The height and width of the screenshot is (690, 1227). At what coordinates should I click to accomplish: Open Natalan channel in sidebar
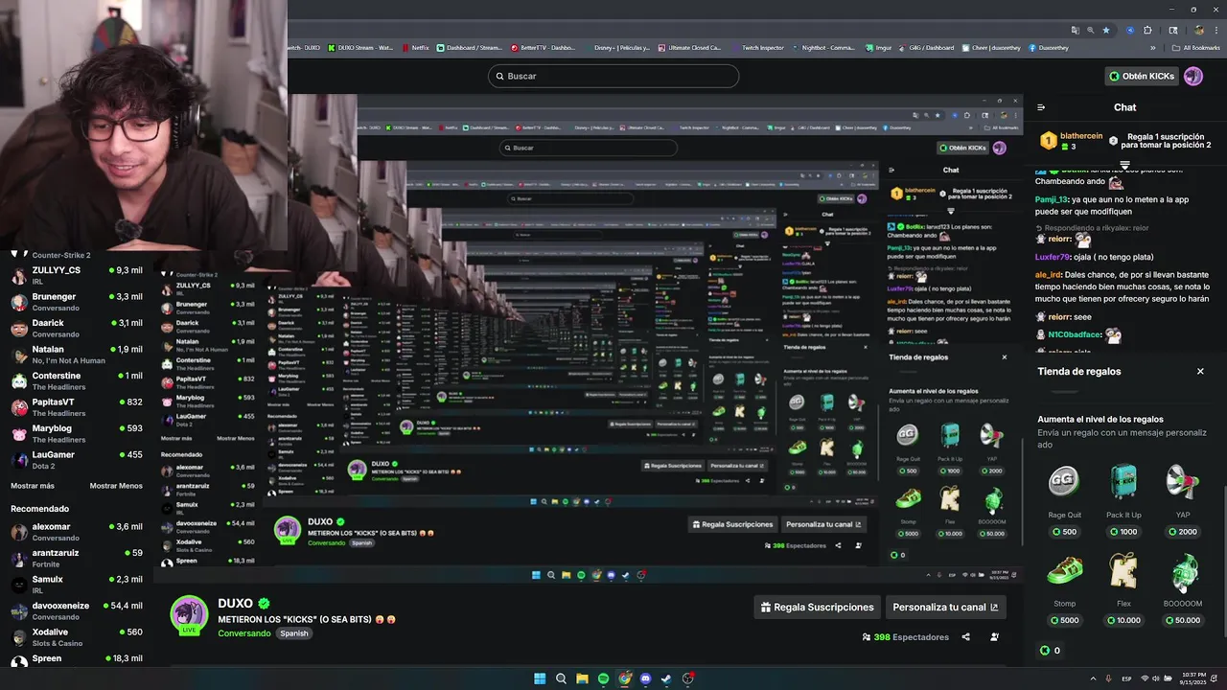(77, 355)
